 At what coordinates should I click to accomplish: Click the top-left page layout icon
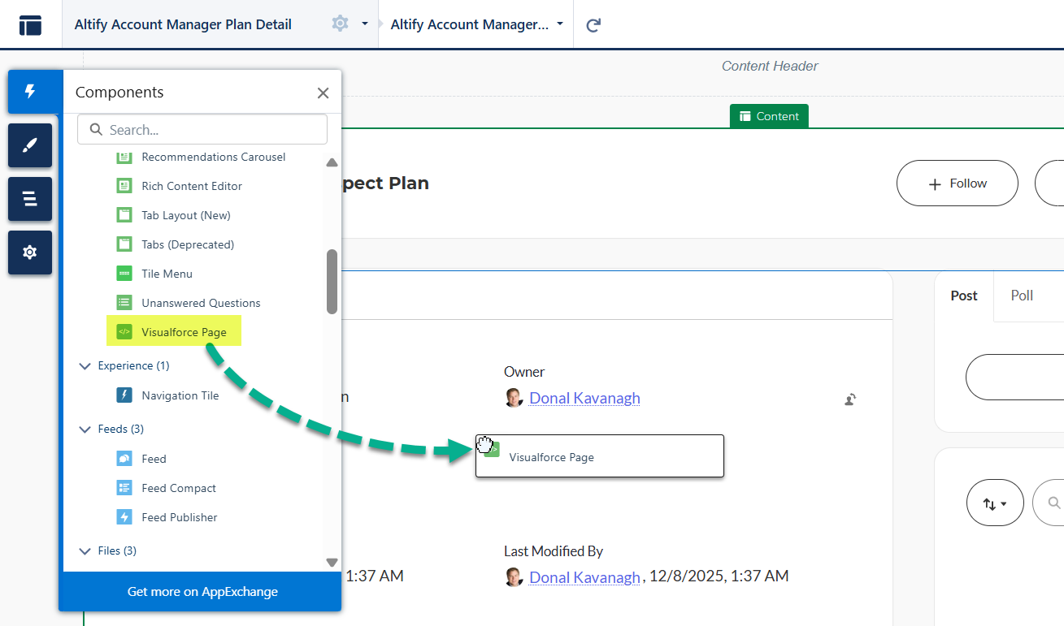[x=30, y=25]
